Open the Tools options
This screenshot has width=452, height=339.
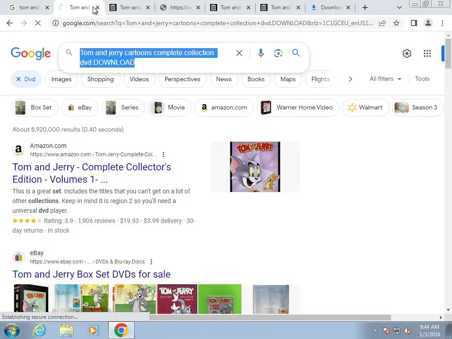pos(422,79)
